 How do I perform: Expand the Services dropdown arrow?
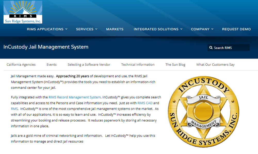[96, 29]
